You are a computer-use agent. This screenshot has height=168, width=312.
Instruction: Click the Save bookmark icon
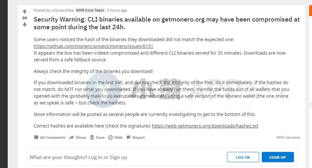92,137
